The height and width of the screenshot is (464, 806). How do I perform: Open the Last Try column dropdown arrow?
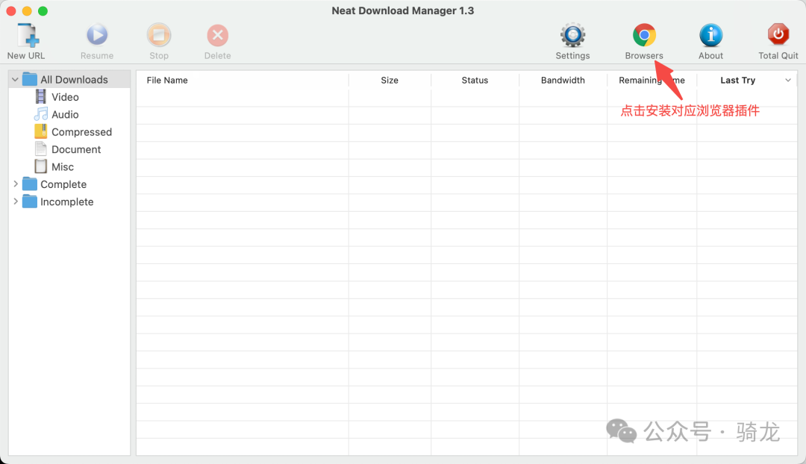[x=788, y=80]
